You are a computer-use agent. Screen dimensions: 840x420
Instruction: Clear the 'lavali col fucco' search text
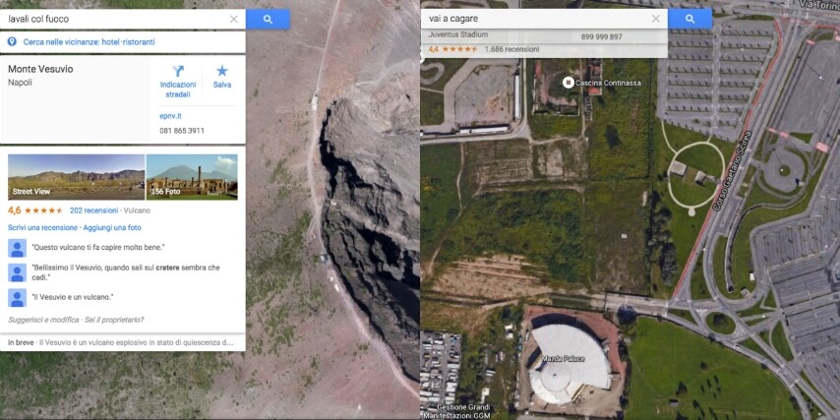pos(233,20)
